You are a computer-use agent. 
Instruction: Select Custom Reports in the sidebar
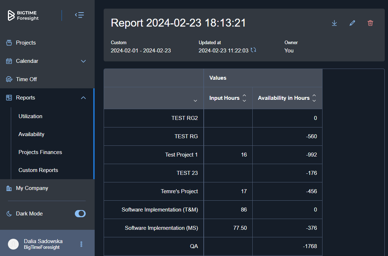(x=38, y=170)
